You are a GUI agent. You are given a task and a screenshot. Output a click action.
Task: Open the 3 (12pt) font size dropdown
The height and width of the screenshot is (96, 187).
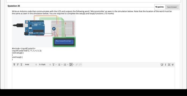(45, 65)
